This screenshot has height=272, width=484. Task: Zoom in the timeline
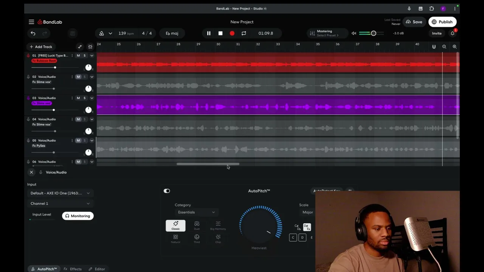click(x=455, y=47)
